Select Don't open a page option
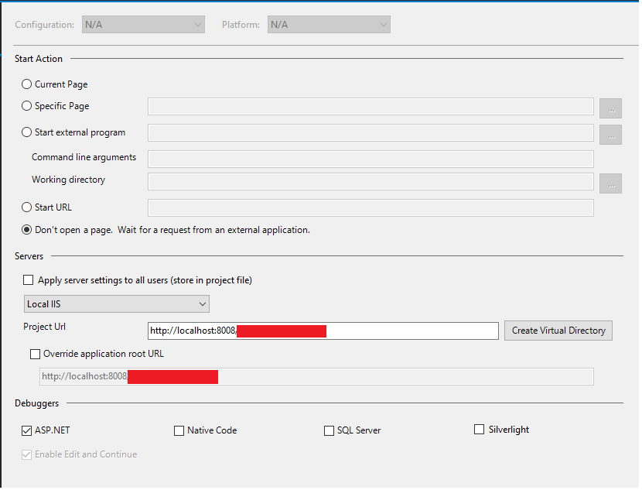The width and height of the screenshot is (642, 490). 27,230
